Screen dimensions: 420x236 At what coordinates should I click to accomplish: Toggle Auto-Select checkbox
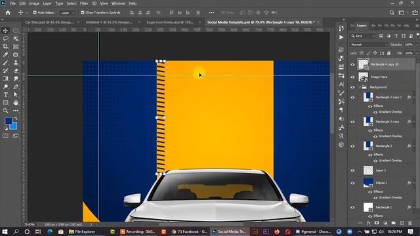click(35, 12)
